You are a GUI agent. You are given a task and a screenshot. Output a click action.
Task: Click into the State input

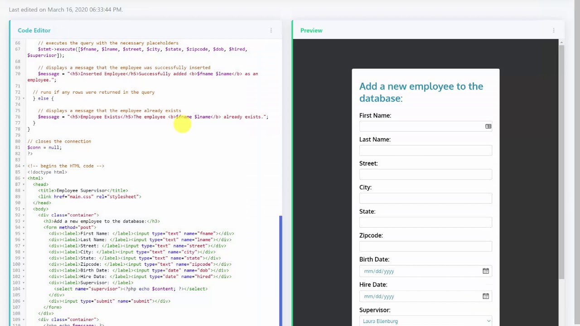click(x=425, y=222)
